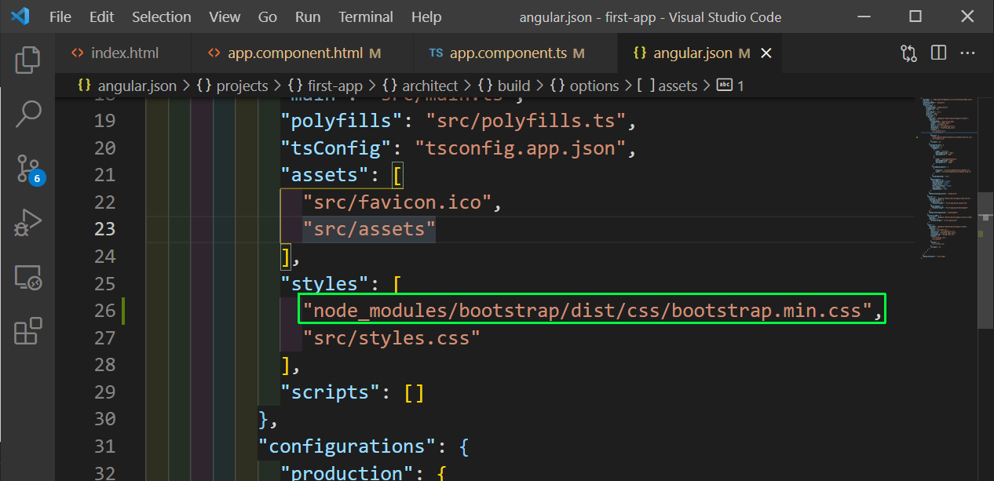
Task: Click the "src/favicon.ico" string
Action: pos(397,202)
